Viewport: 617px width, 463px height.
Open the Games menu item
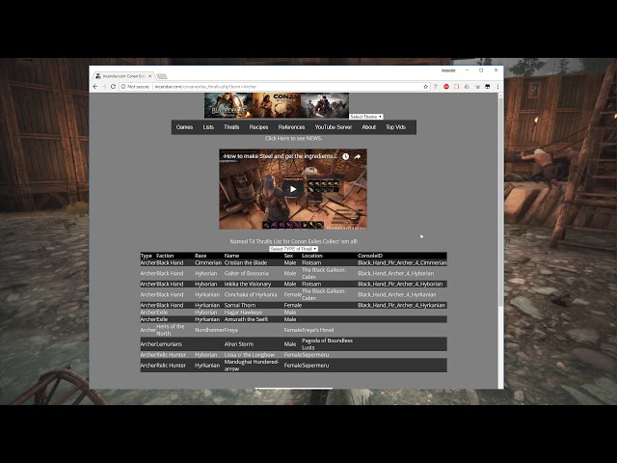[184, 127]
